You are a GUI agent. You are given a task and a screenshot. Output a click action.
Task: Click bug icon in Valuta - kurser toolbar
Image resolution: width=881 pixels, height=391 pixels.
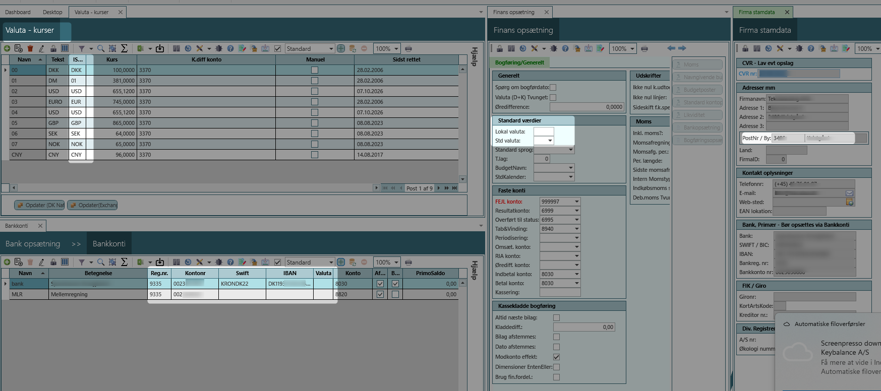[219, 48]
